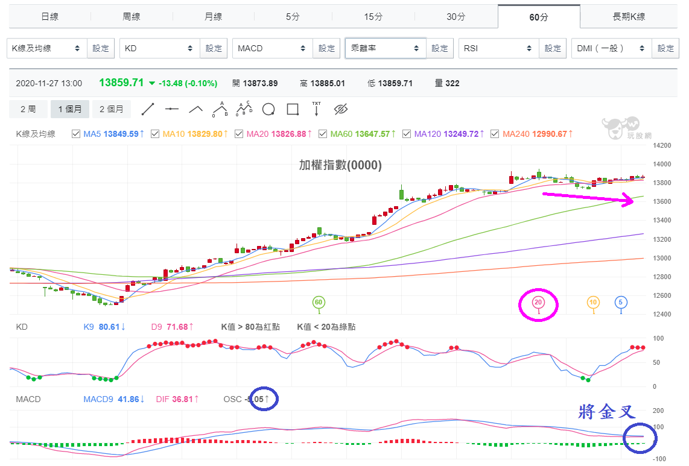Open the RSI indicator dropdown

pyautogui.click(x=499, y=48)
